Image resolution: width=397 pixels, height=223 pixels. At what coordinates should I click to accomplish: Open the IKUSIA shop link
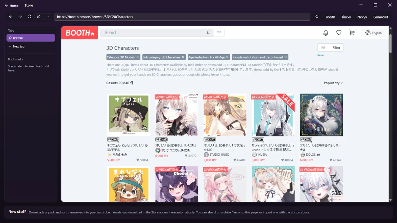262,155
